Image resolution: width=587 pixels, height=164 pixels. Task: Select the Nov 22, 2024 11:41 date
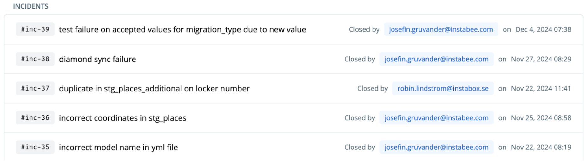click(x=541, y=88)
